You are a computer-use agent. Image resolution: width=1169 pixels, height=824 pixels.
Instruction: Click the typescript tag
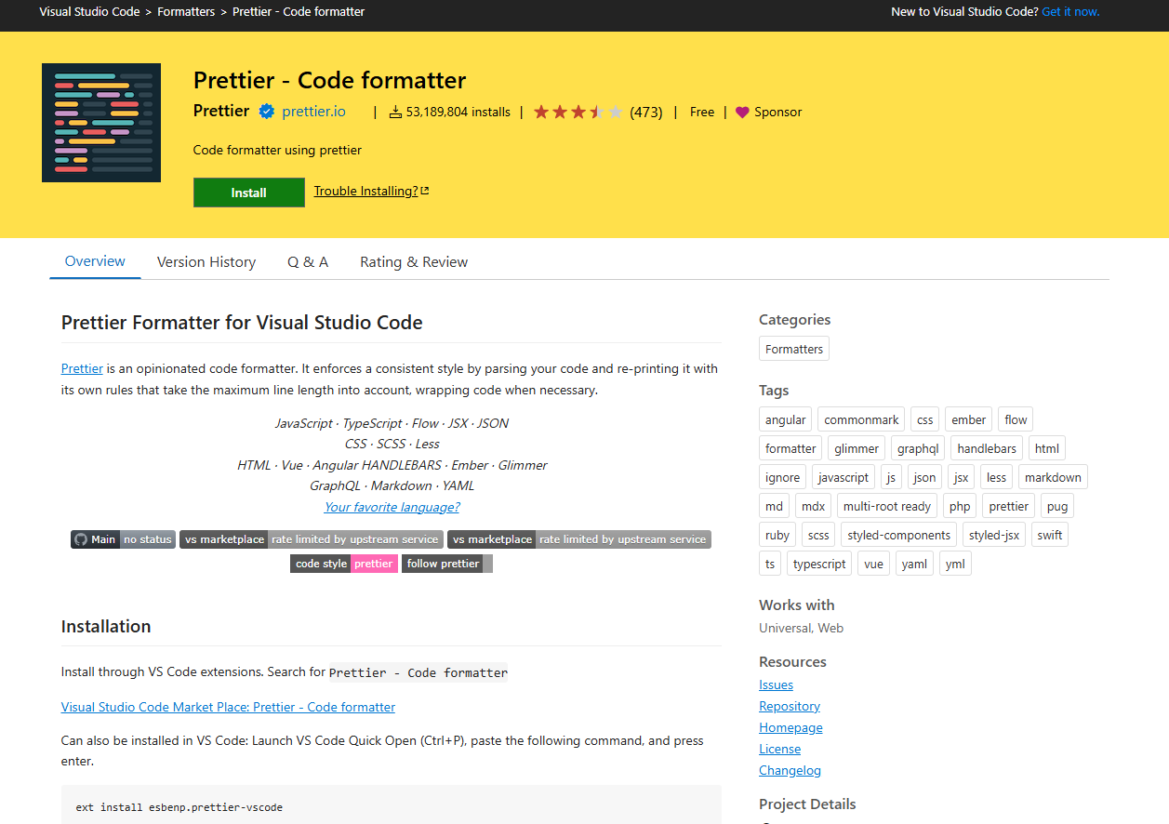[x=819, y=564]
